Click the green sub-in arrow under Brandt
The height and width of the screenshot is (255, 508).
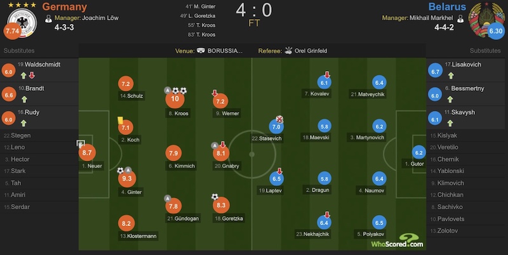[x=24, y=100]
